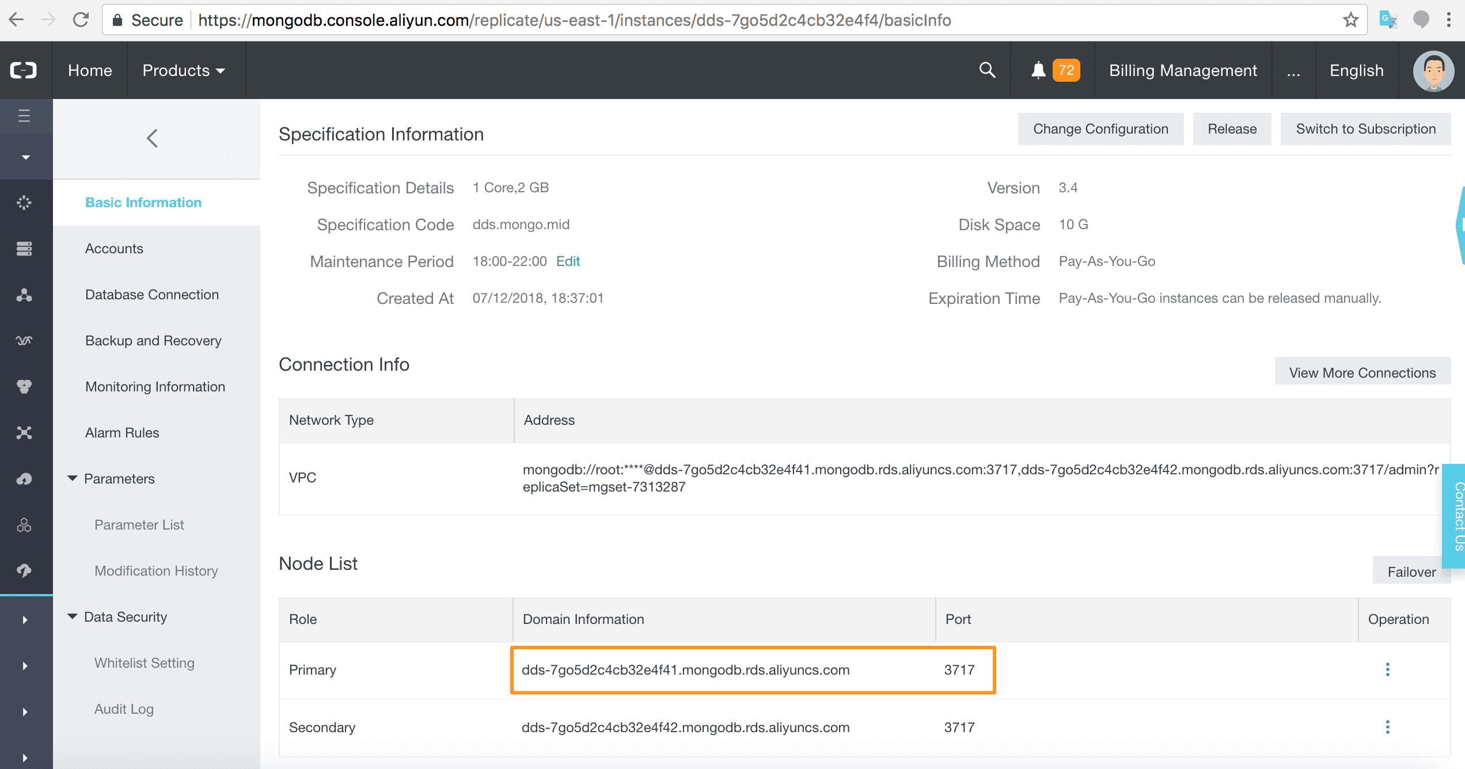Open the user avatar profile menu
The width and height of the screenshot is (1465, 769).
coord(1433,71)
